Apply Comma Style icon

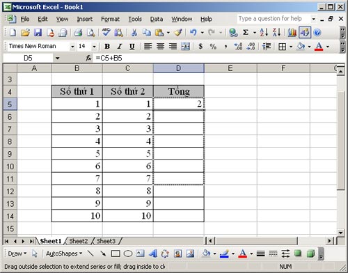coord(226,47)
